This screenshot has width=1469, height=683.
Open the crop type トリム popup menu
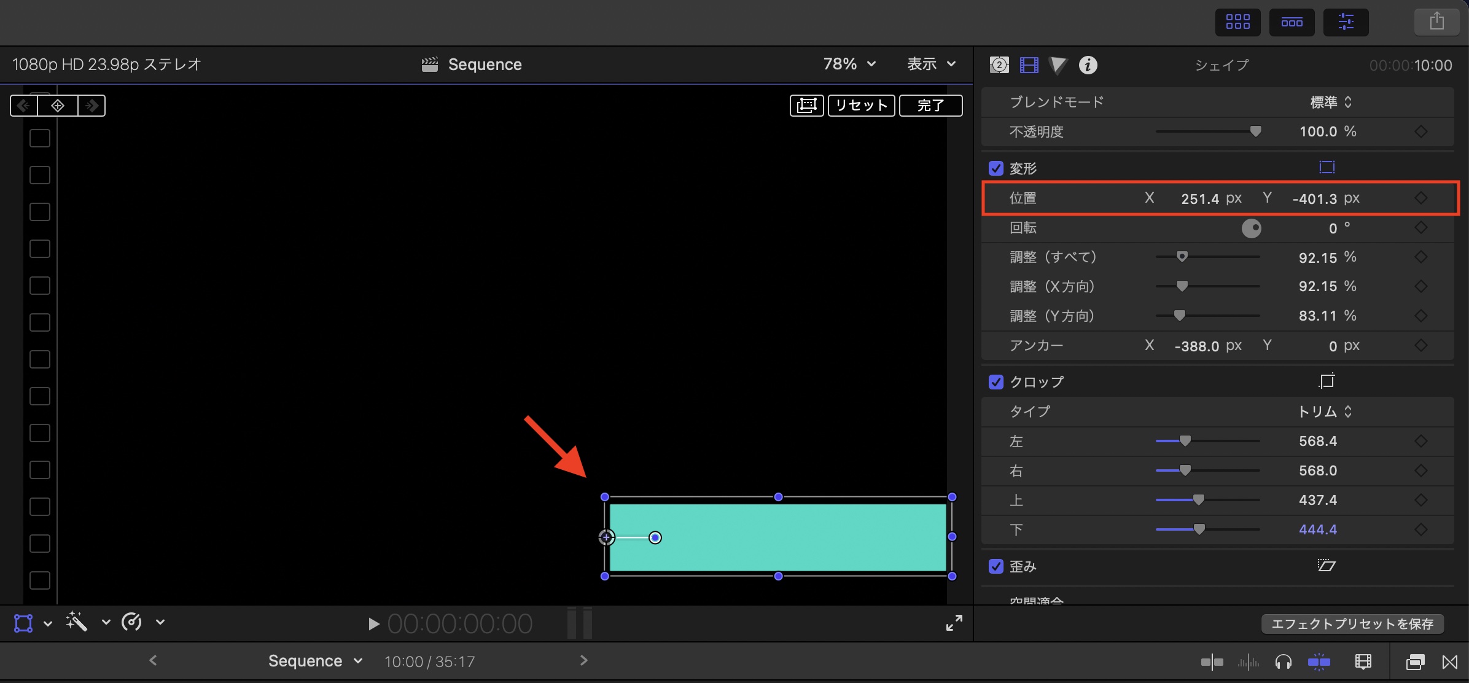(x=1325, y=412)
